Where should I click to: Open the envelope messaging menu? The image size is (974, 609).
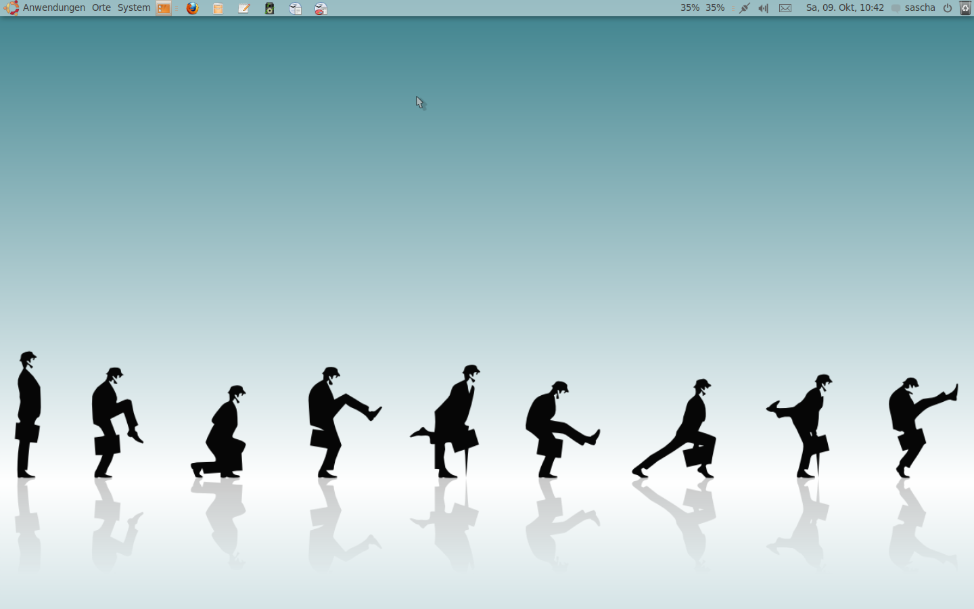click(785, 8)
